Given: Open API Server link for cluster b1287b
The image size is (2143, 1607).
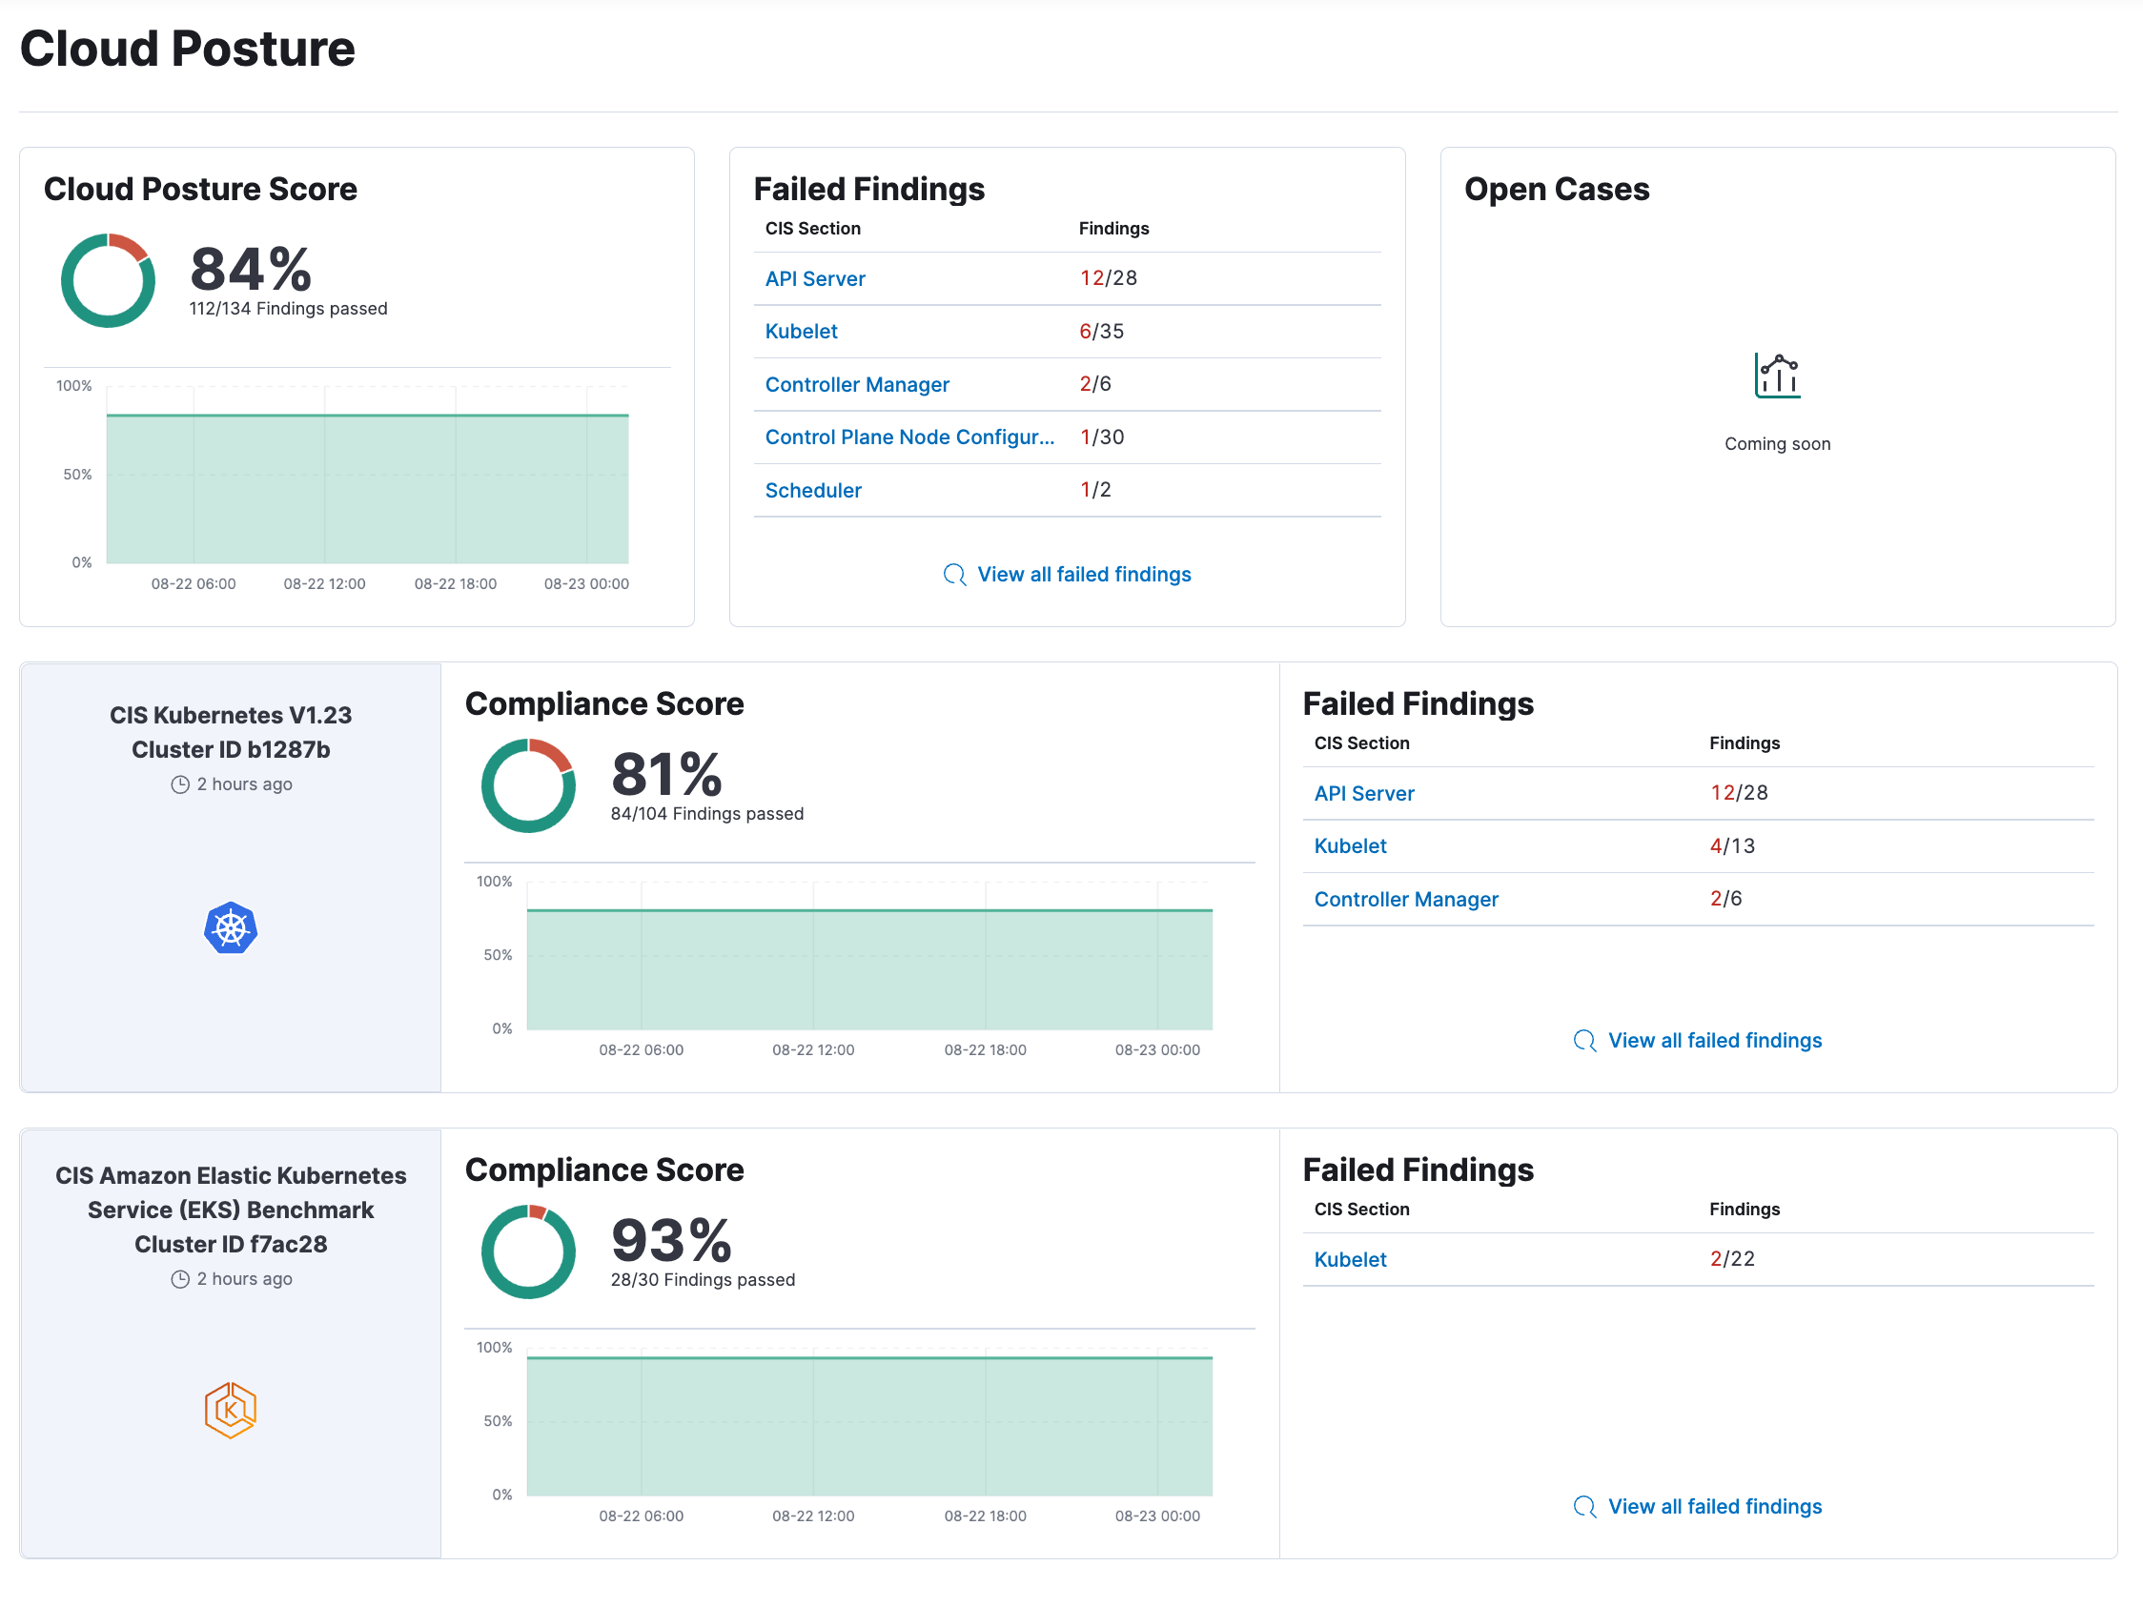Looking at the screenshot, I should point(1363,793).
